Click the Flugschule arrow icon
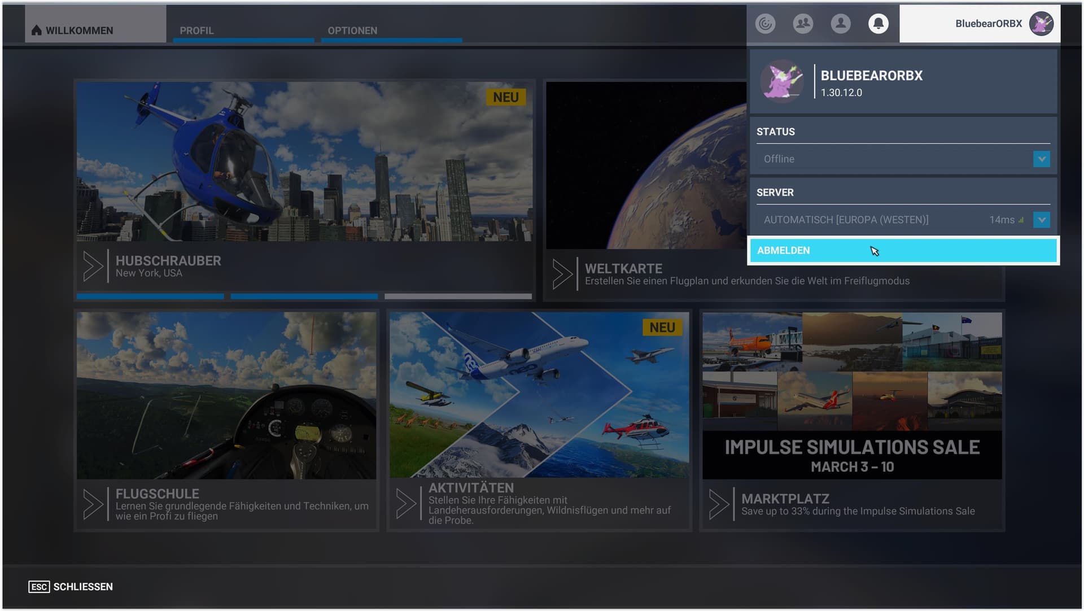 coord(93,504)
